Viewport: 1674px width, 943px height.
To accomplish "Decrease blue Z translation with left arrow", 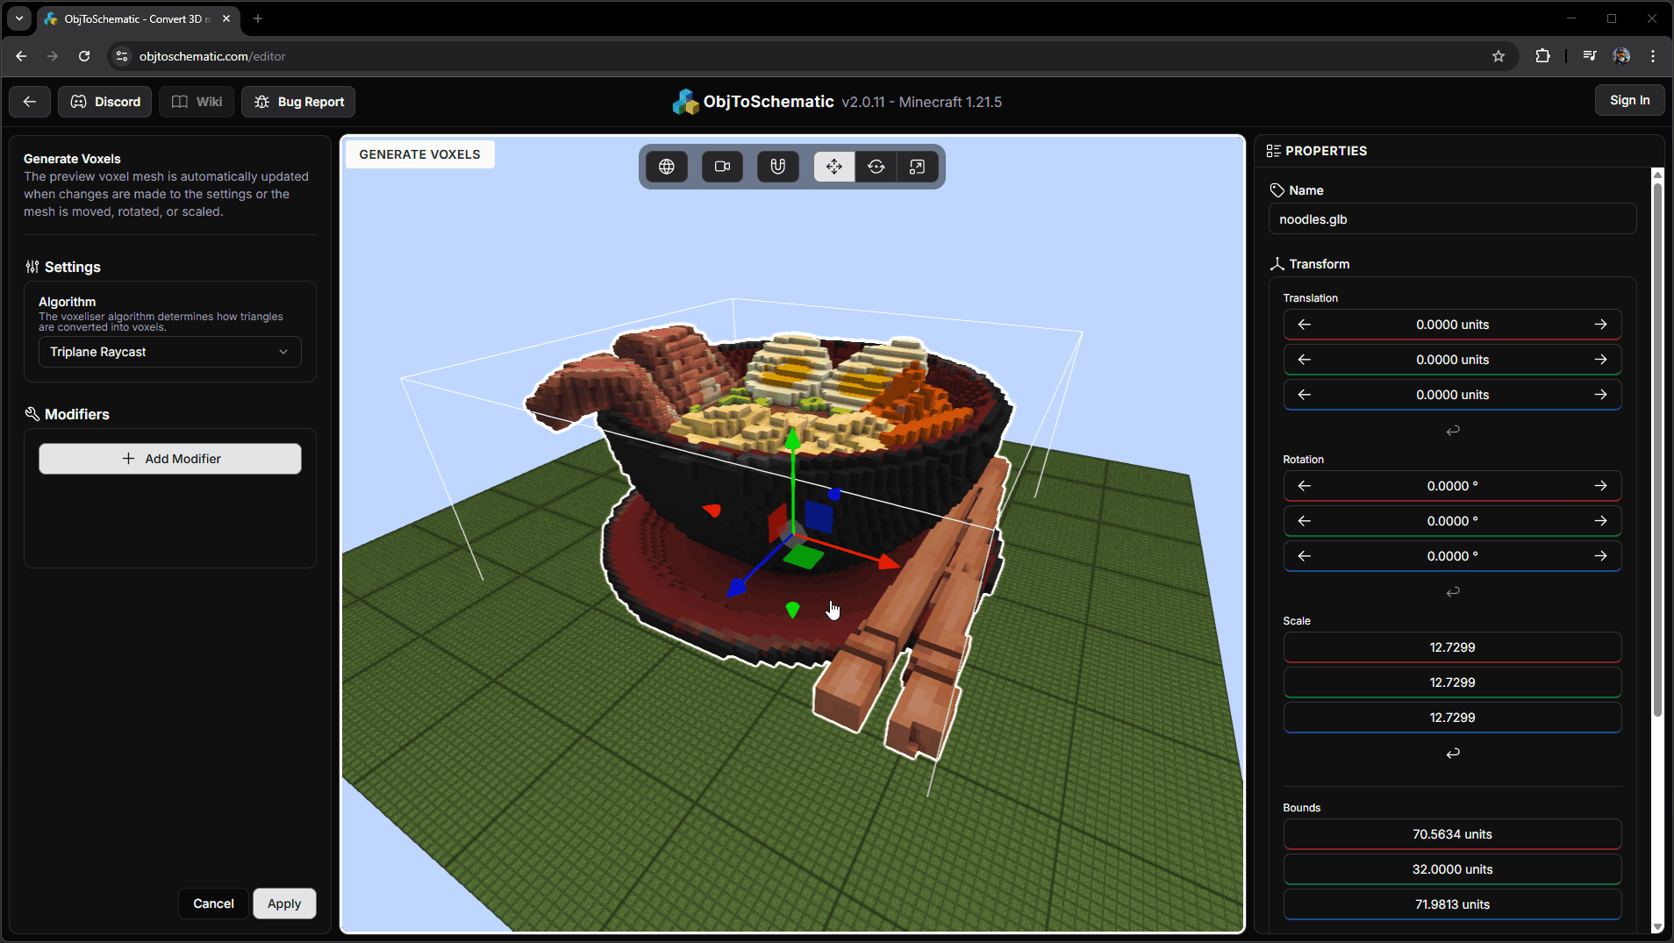I will [x=1305, y=395].
